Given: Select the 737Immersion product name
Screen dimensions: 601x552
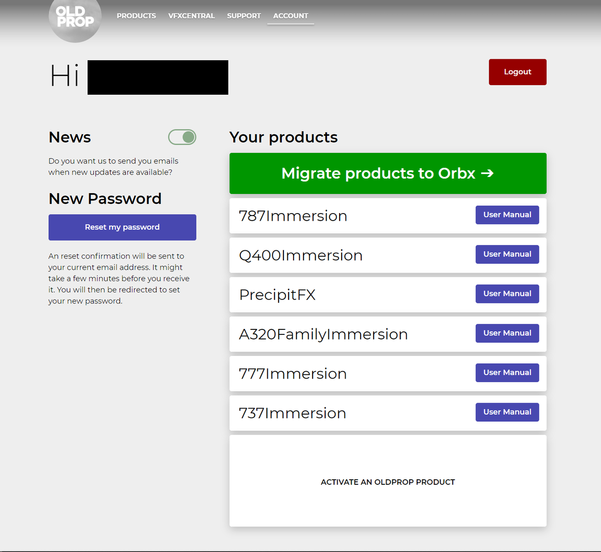Looking at the screenshot, I should coord(292,414).
